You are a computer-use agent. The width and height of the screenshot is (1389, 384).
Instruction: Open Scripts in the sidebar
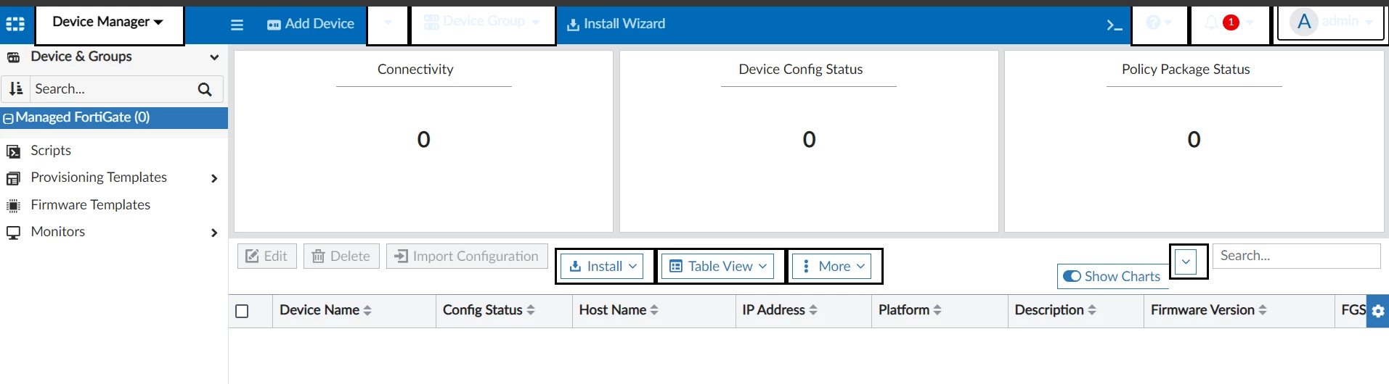pos(51,151)
